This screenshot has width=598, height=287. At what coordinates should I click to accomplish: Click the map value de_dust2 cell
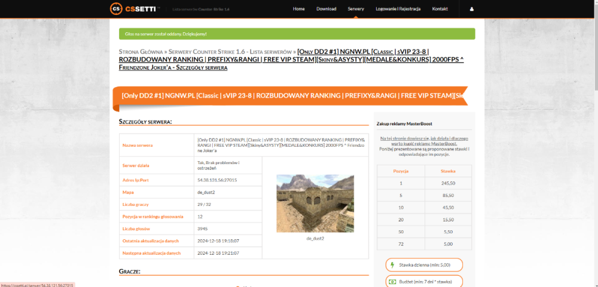[x=228, y=192]
